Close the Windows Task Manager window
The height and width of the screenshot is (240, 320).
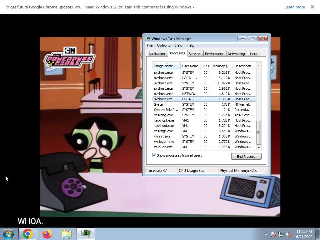(263, 38)
